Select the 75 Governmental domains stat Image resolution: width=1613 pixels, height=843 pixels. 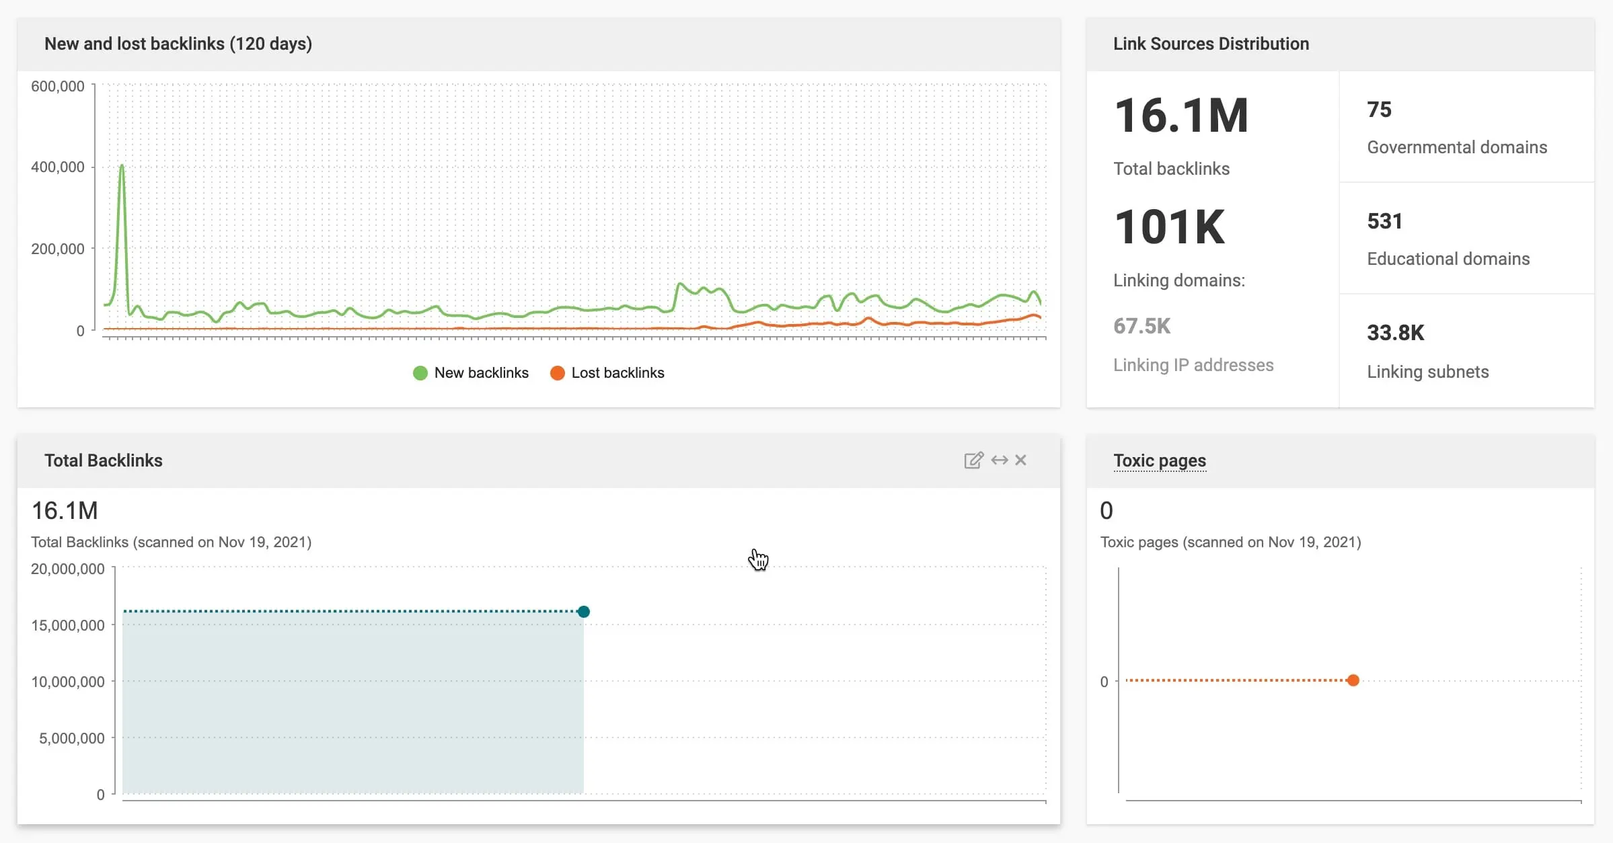point(1379,110)
